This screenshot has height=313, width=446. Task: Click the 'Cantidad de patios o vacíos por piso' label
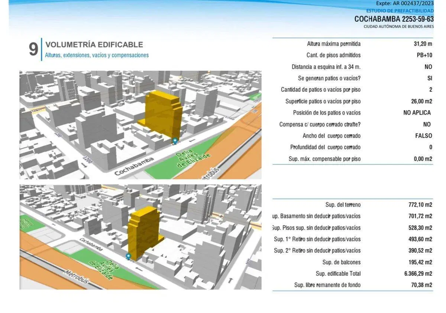click(x=321, y=90)
